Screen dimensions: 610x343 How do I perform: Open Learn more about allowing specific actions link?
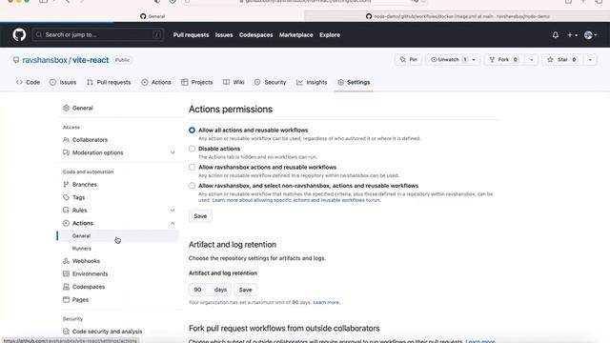296,200
